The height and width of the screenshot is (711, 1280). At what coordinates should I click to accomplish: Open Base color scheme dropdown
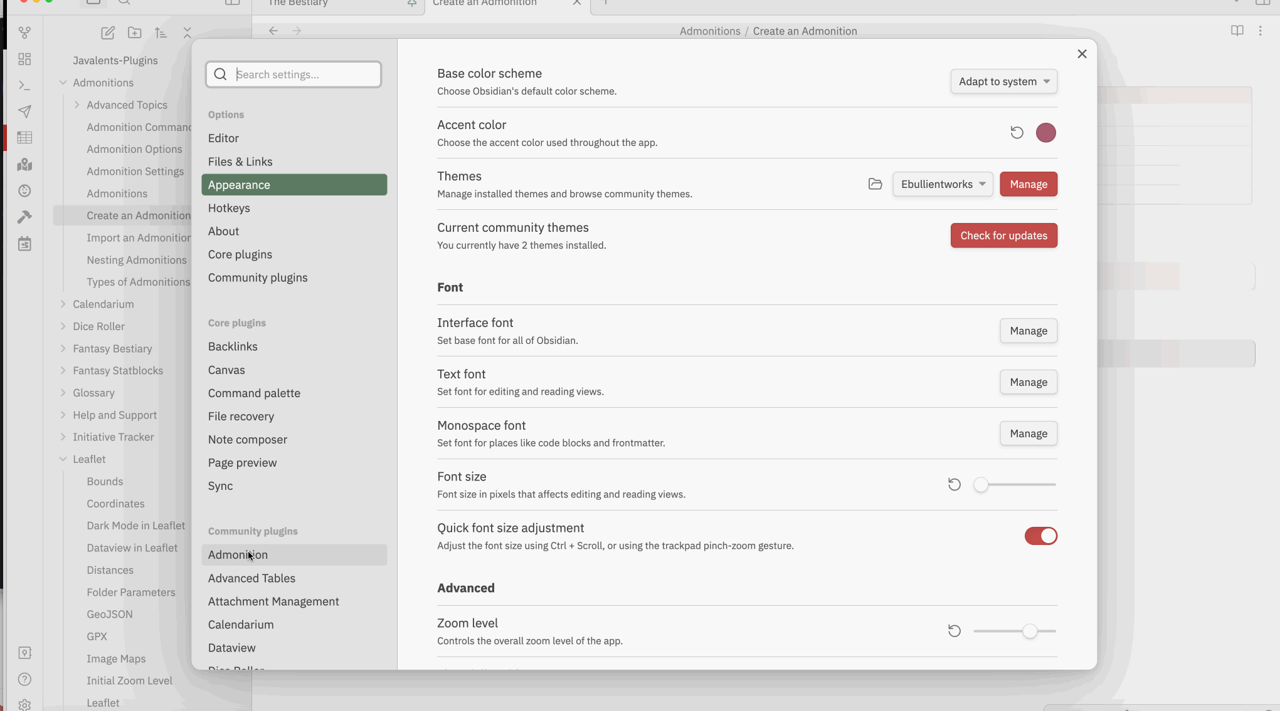1003,81
